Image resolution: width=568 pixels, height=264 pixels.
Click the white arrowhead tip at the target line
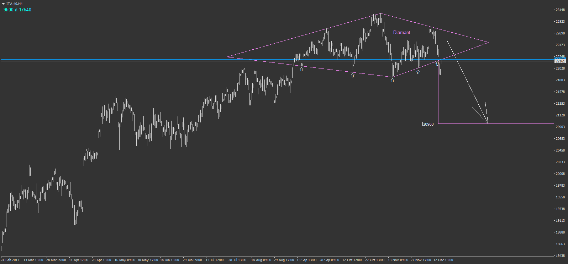tap(488, 123)
